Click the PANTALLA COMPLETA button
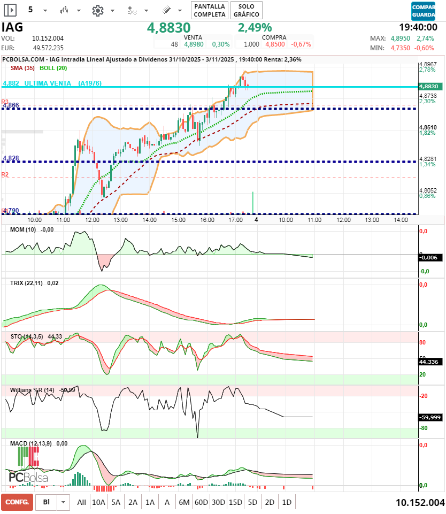Image resolution: width=446 pixels, height=514 pixels. pos(209,10)
